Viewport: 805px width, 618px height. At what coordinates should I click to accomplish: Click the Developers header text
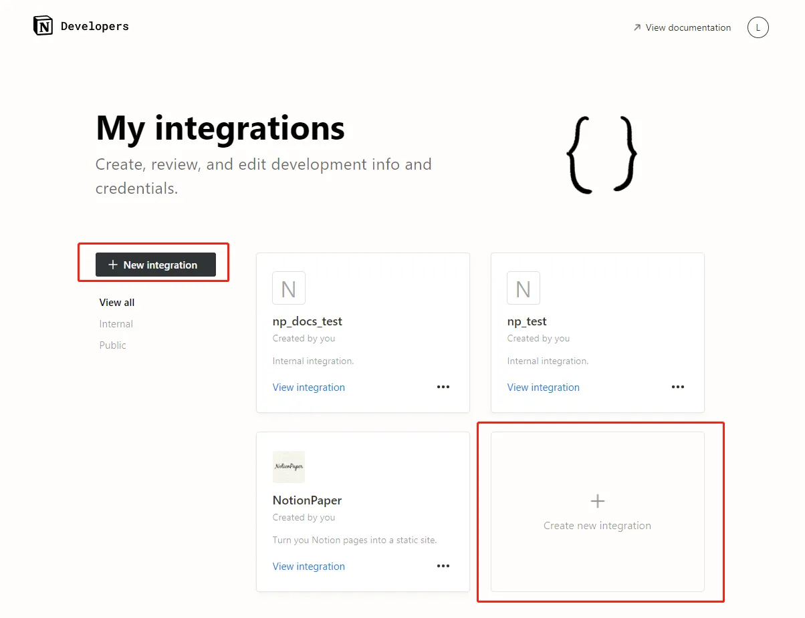pos(95,27)
